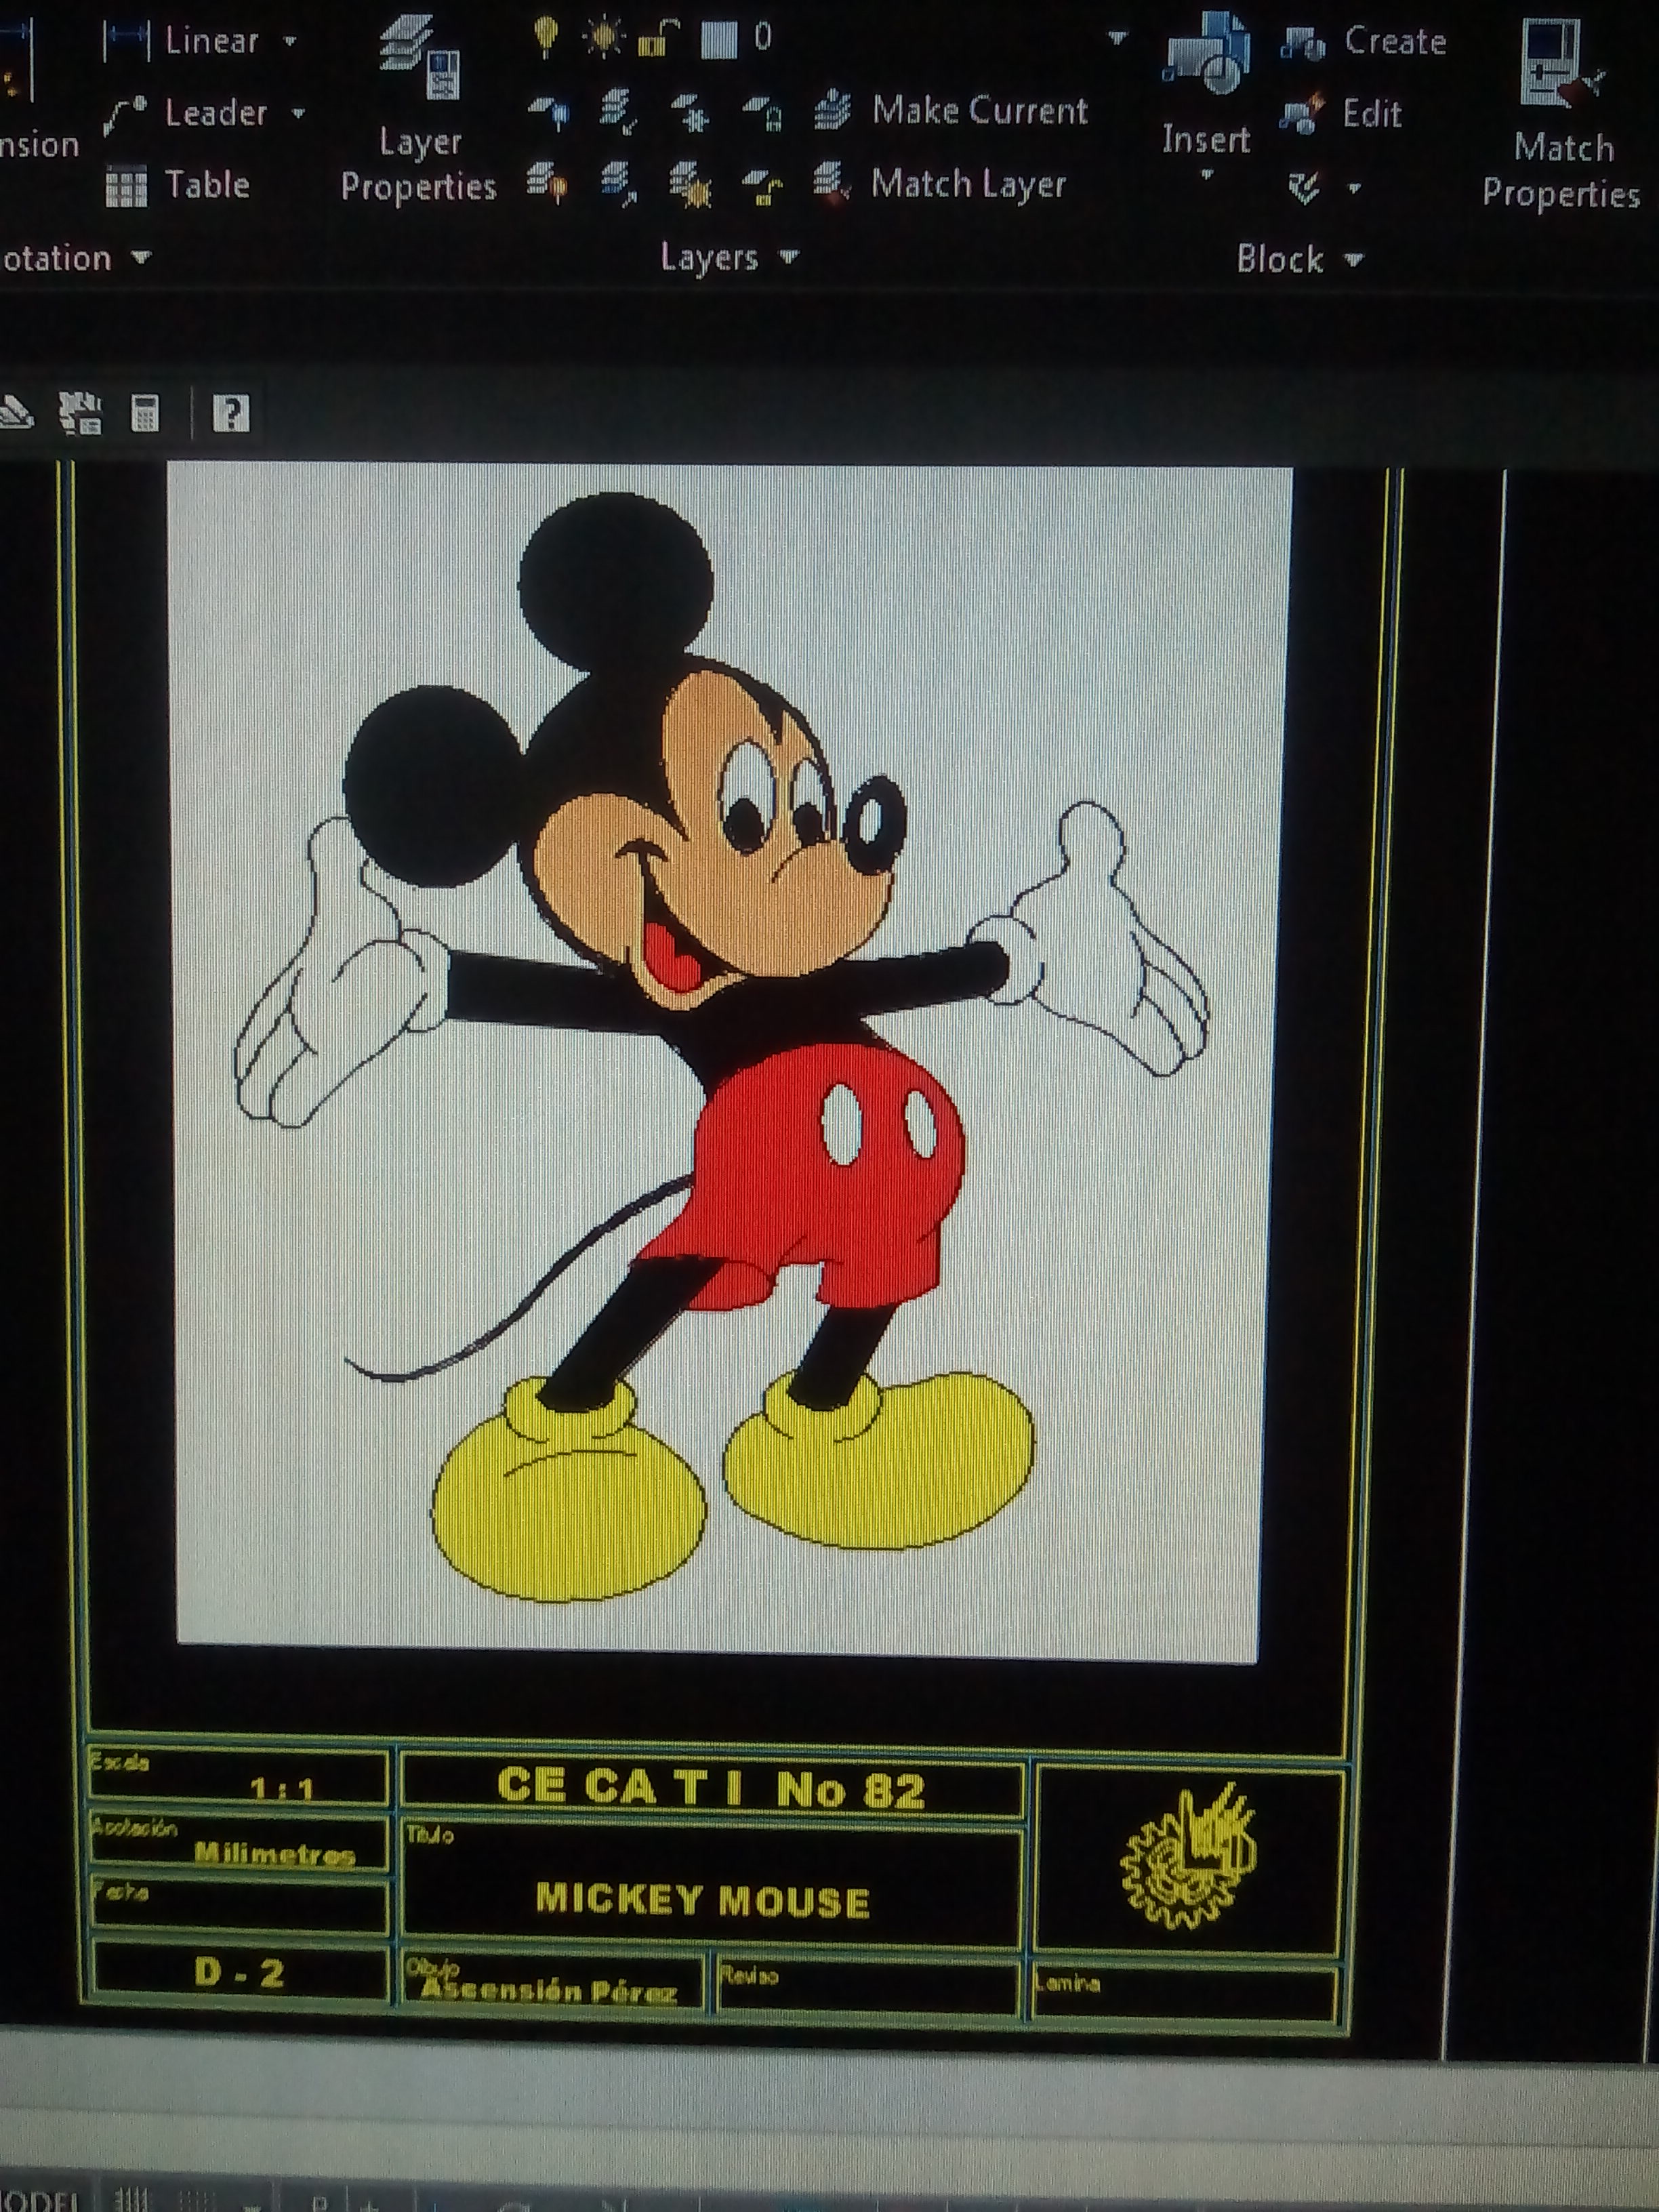Expand the Leader dropdown arrow
Image resolution: width=1659 pixels, height=2212 pixels.
tap(298, 114)
